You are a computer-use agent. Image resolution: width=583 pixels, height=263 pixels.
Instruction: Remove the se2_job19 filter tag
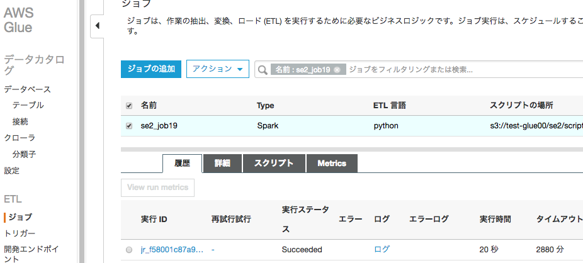[x=337, y=70]
